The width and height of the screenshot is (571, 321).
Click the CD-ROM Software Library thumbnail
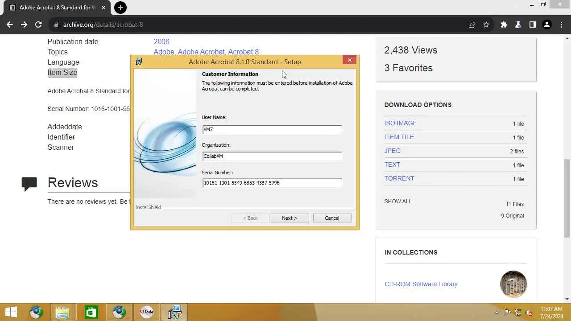[x=513, y=284]
